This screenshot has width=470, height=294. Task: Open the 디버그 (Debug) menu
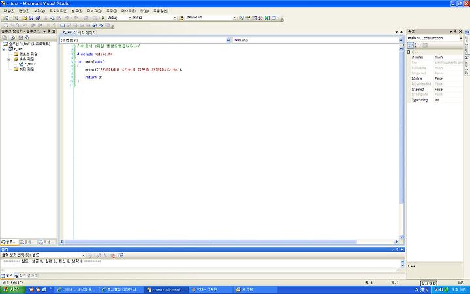point(94,11)
